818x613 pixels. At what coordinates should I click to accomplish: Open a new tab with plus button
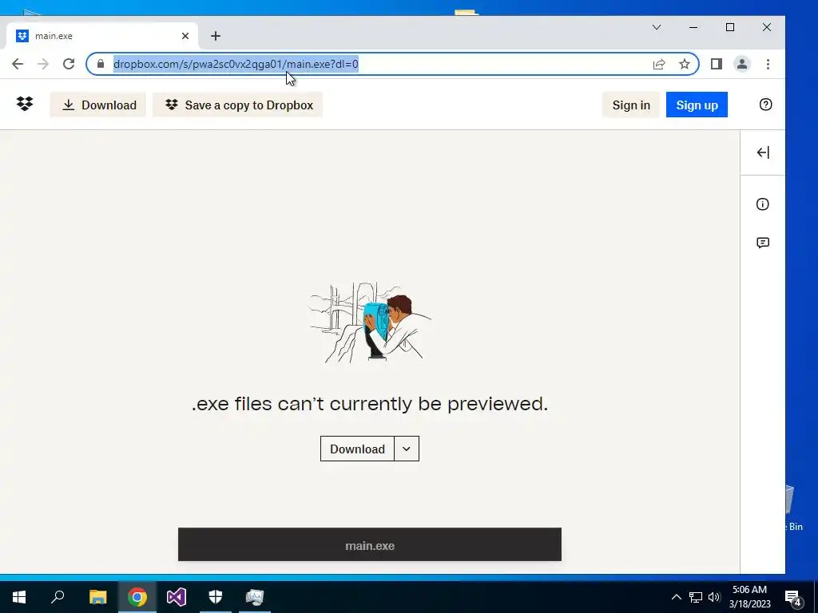pyautogui.click(x=216, y=36)
